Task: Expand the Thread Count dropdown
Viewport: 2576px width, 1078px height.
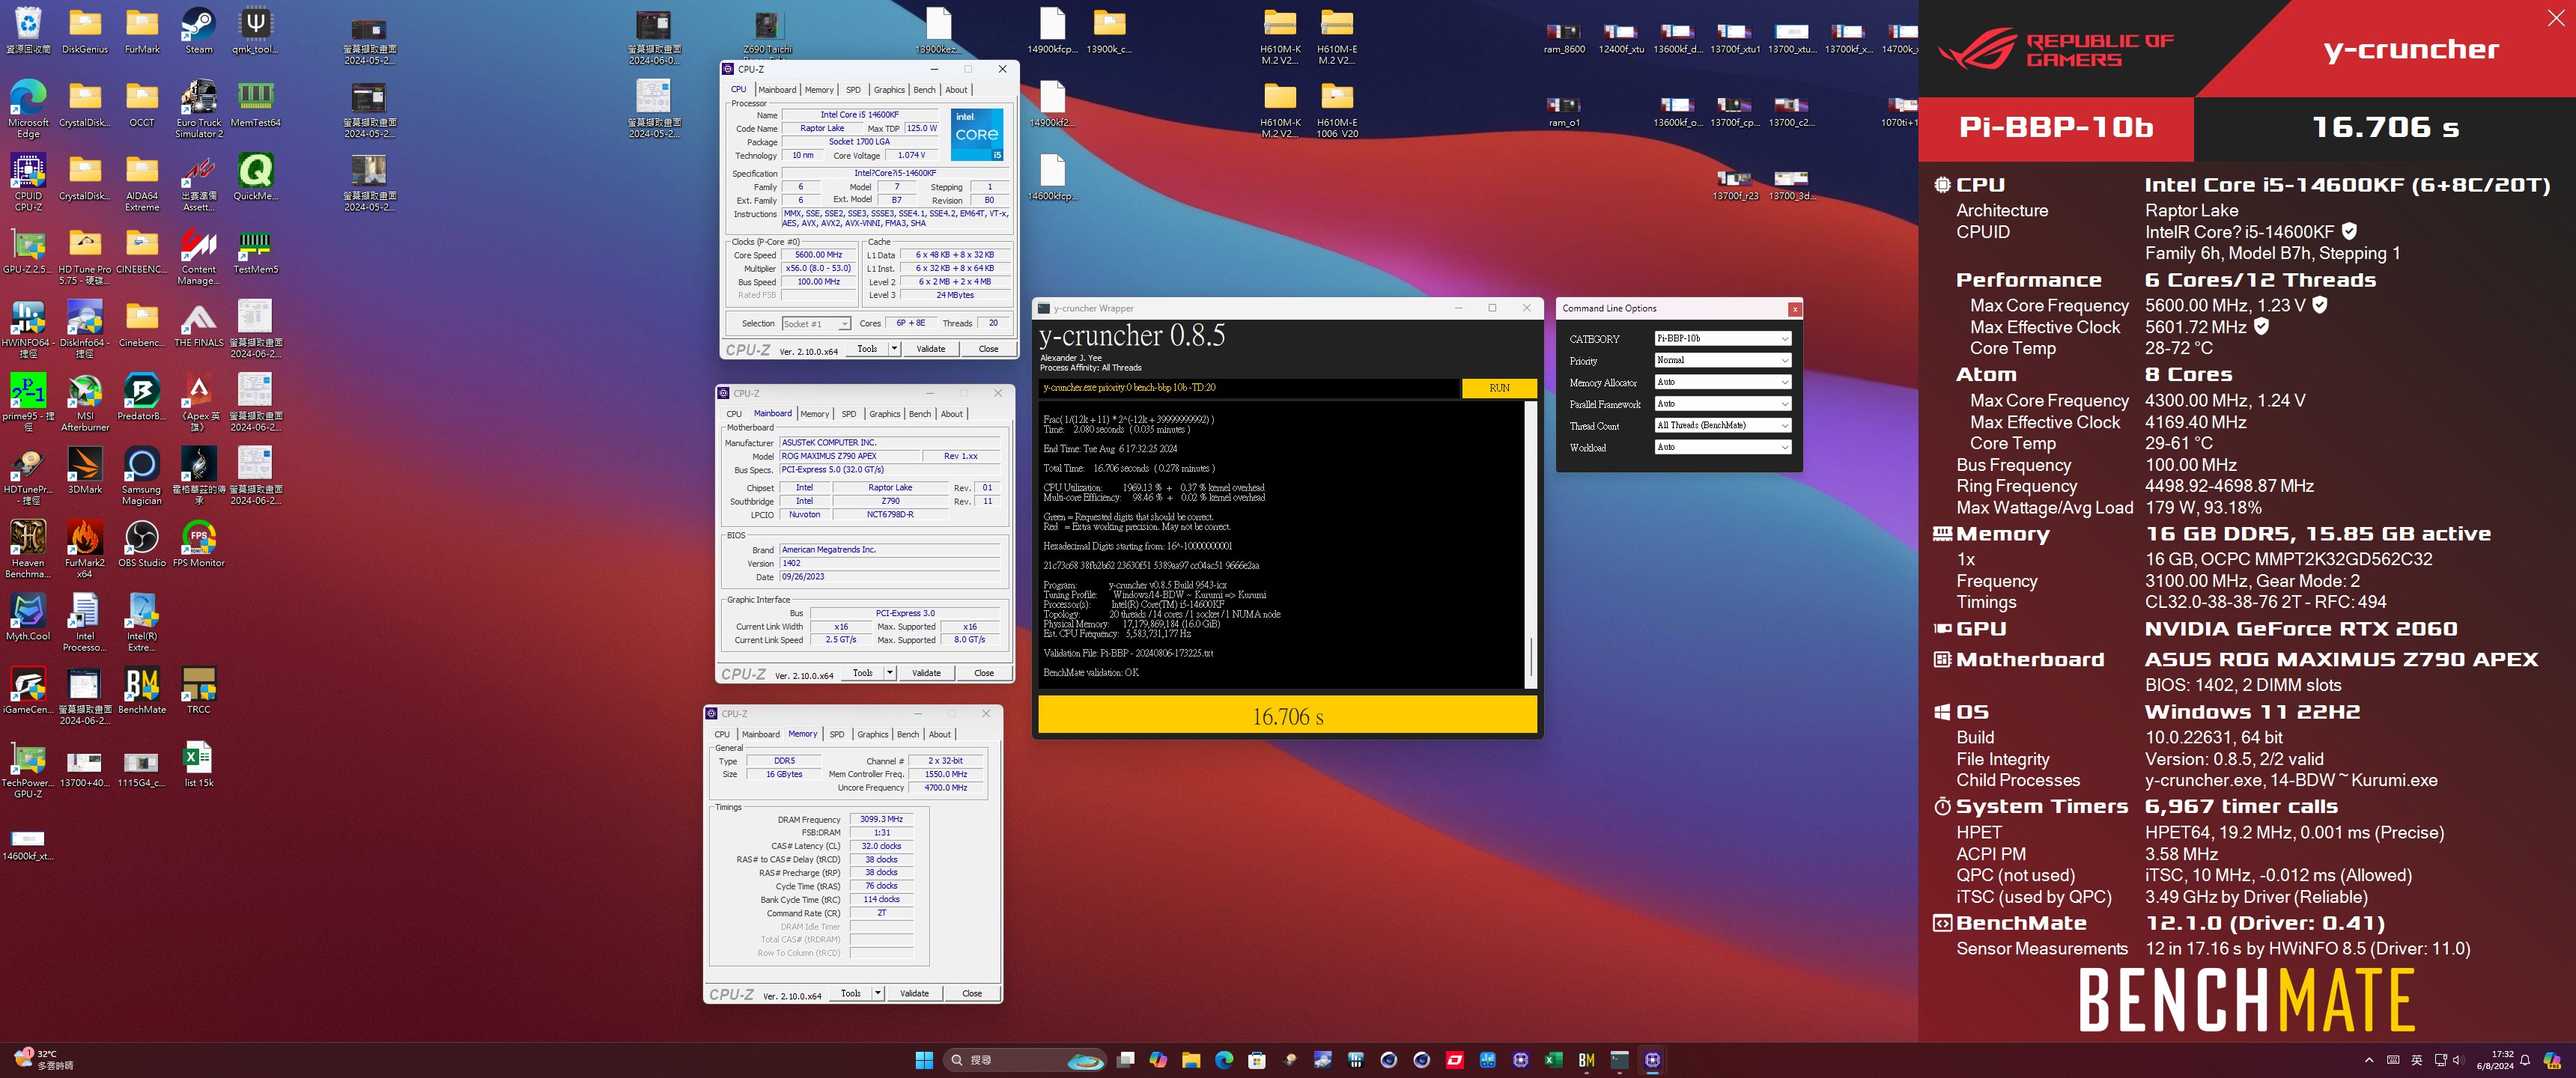Action: pyautogui.click(x=1722, y=426)
